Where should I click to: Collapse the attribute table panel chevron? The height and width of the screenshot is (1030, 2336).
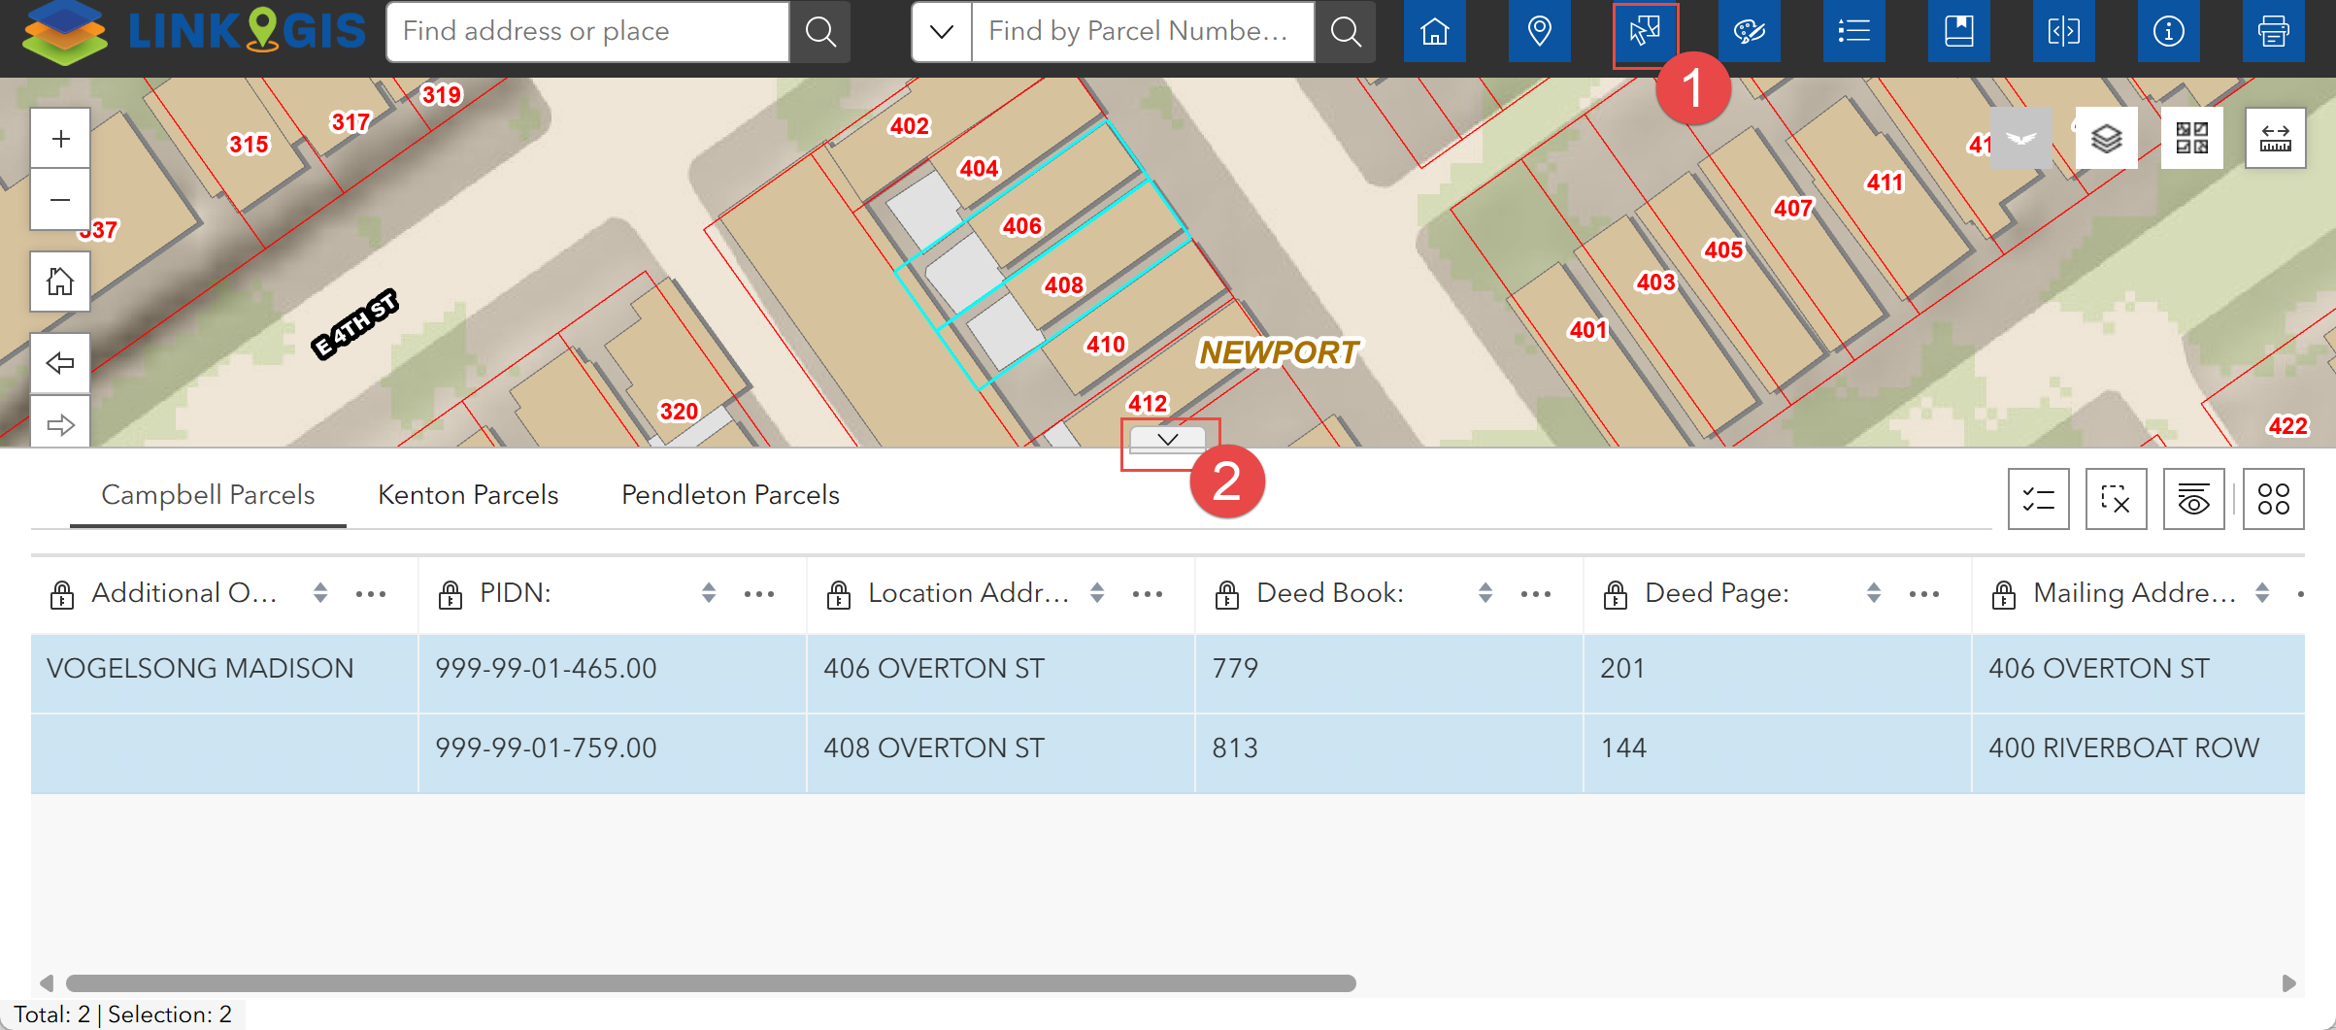[x=1168, y=439]
